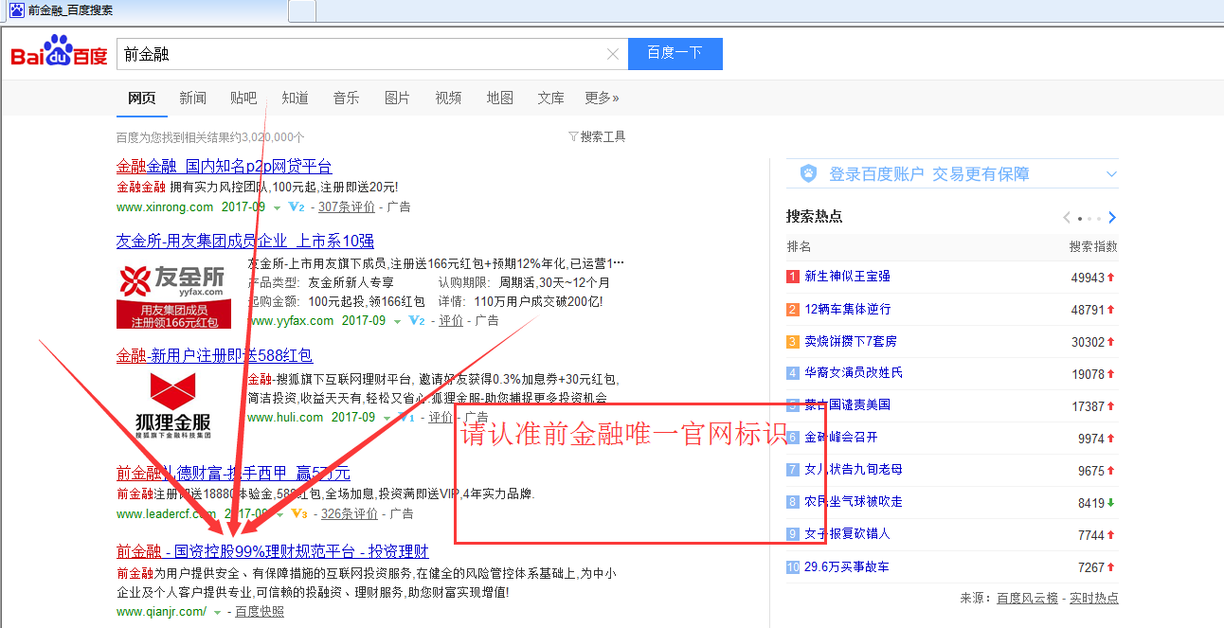Click the rank badge 1 in hot list
This screenshot has height=628, width=1224.
point(792,276)
